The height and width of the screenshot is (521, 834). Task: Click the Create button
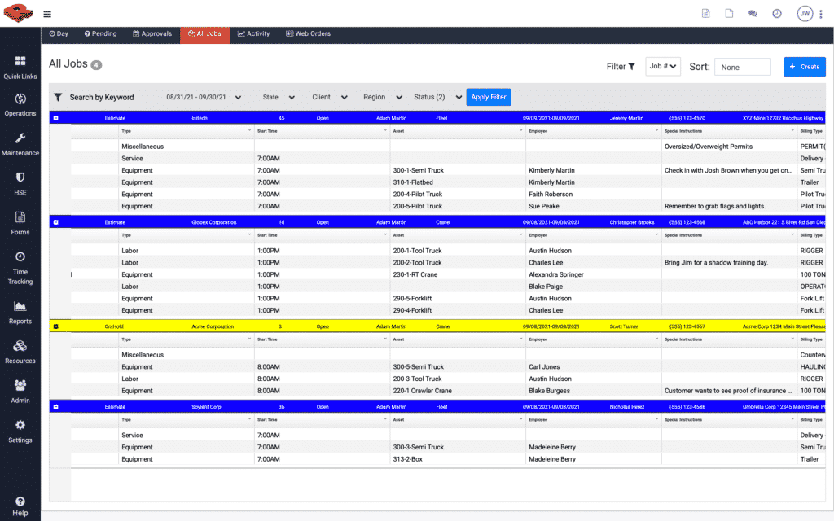coord(805,66)
